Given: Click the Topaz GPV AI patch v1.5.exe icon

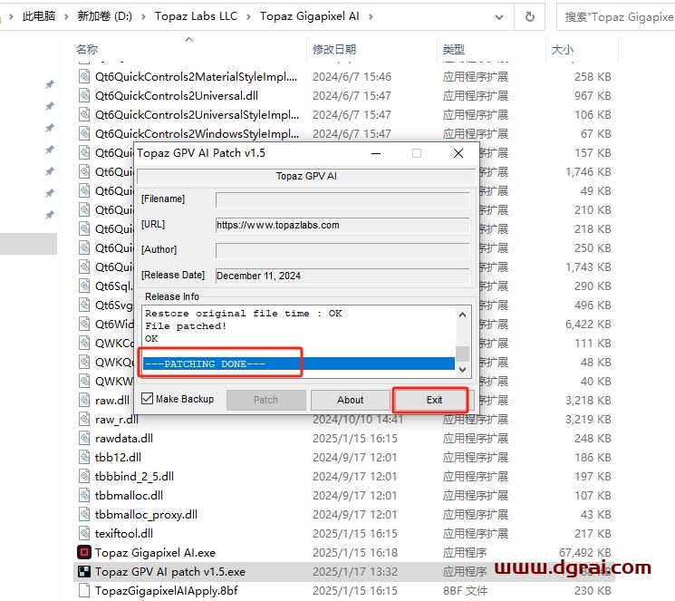Looking at the screenshot, I should (84, 571).
